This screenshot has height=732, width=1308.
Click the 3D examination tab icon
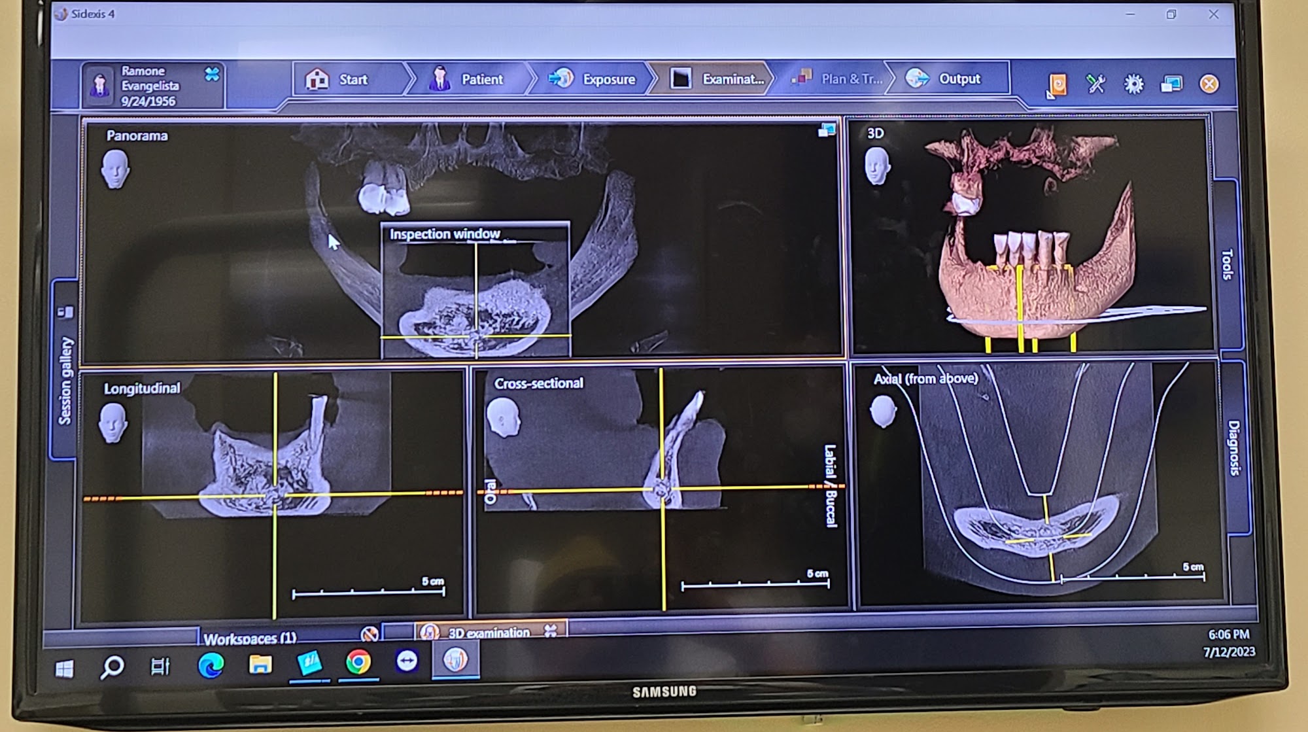430,632
